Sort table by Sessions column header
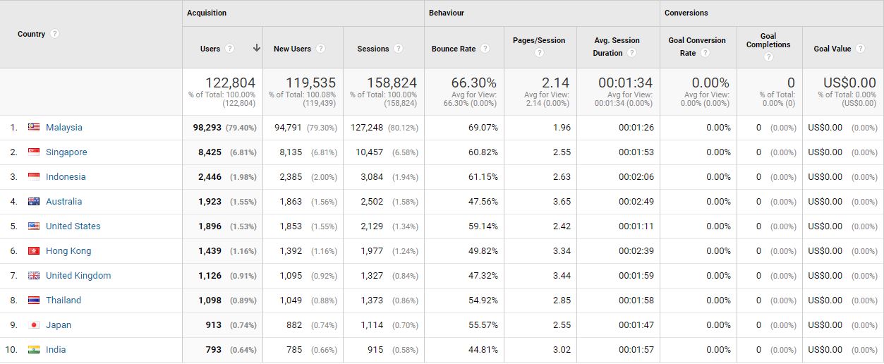The width and height of the screenshot is (884, 364). (373, 49)
